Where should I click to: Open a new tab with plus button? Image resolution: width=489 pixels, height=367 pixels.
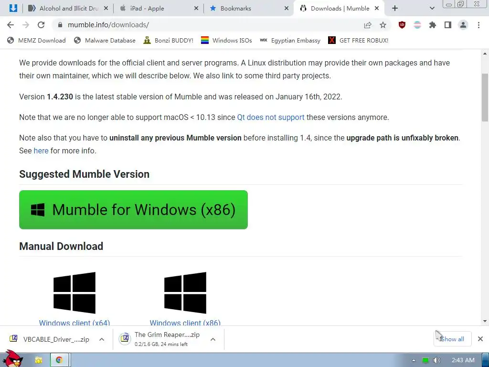(395, 9)
